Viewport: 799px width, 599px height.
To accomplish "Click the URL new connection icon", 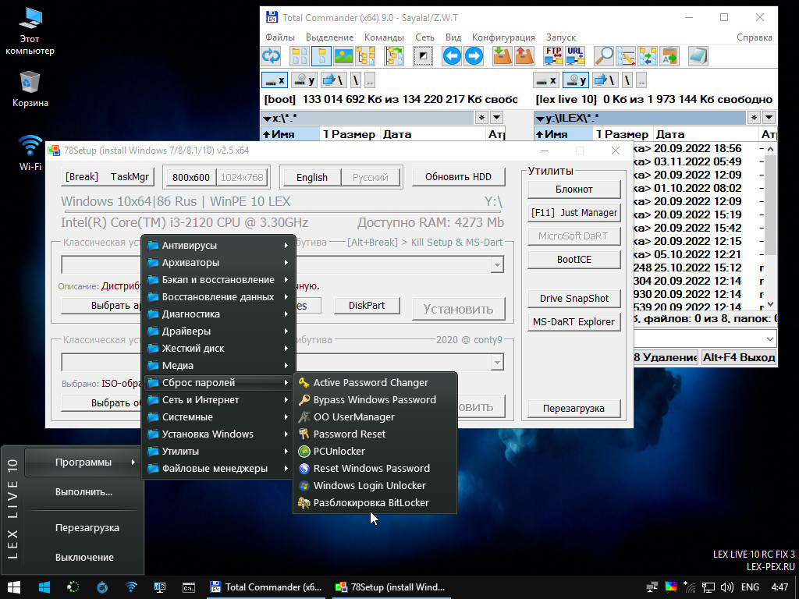I will [575, 56].
